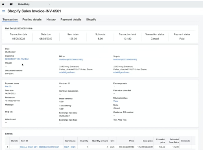Click the Bundle column header
This screenshot has height=150, width=203.
15,141
